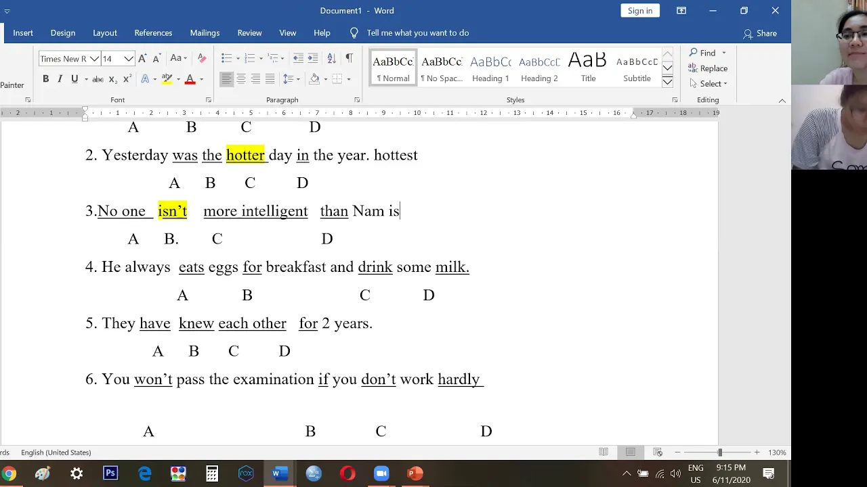This screenshot has height=487, width=867.
Task: Adjust the zoom slider handle
Action: (719, 453)
